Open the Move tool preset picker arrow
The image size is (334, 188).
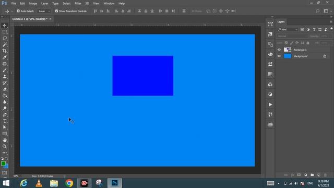(x=12, y=11)
